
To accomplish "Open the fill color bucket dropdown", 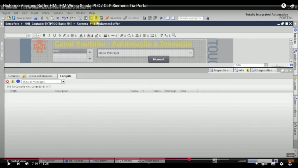I will click(x=92, y=36).
